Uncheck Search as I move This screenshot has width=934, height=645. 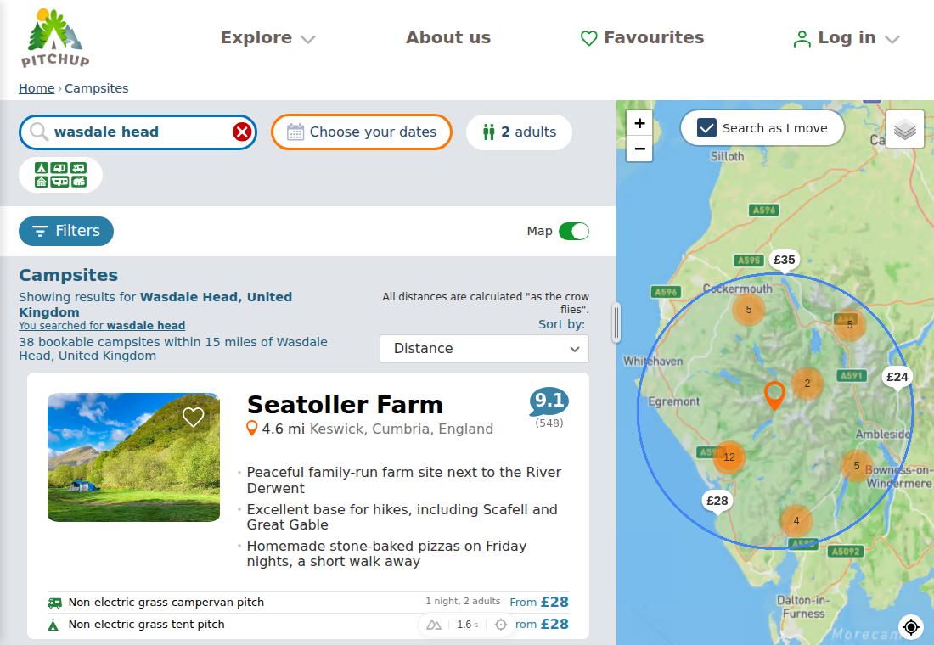706,128
